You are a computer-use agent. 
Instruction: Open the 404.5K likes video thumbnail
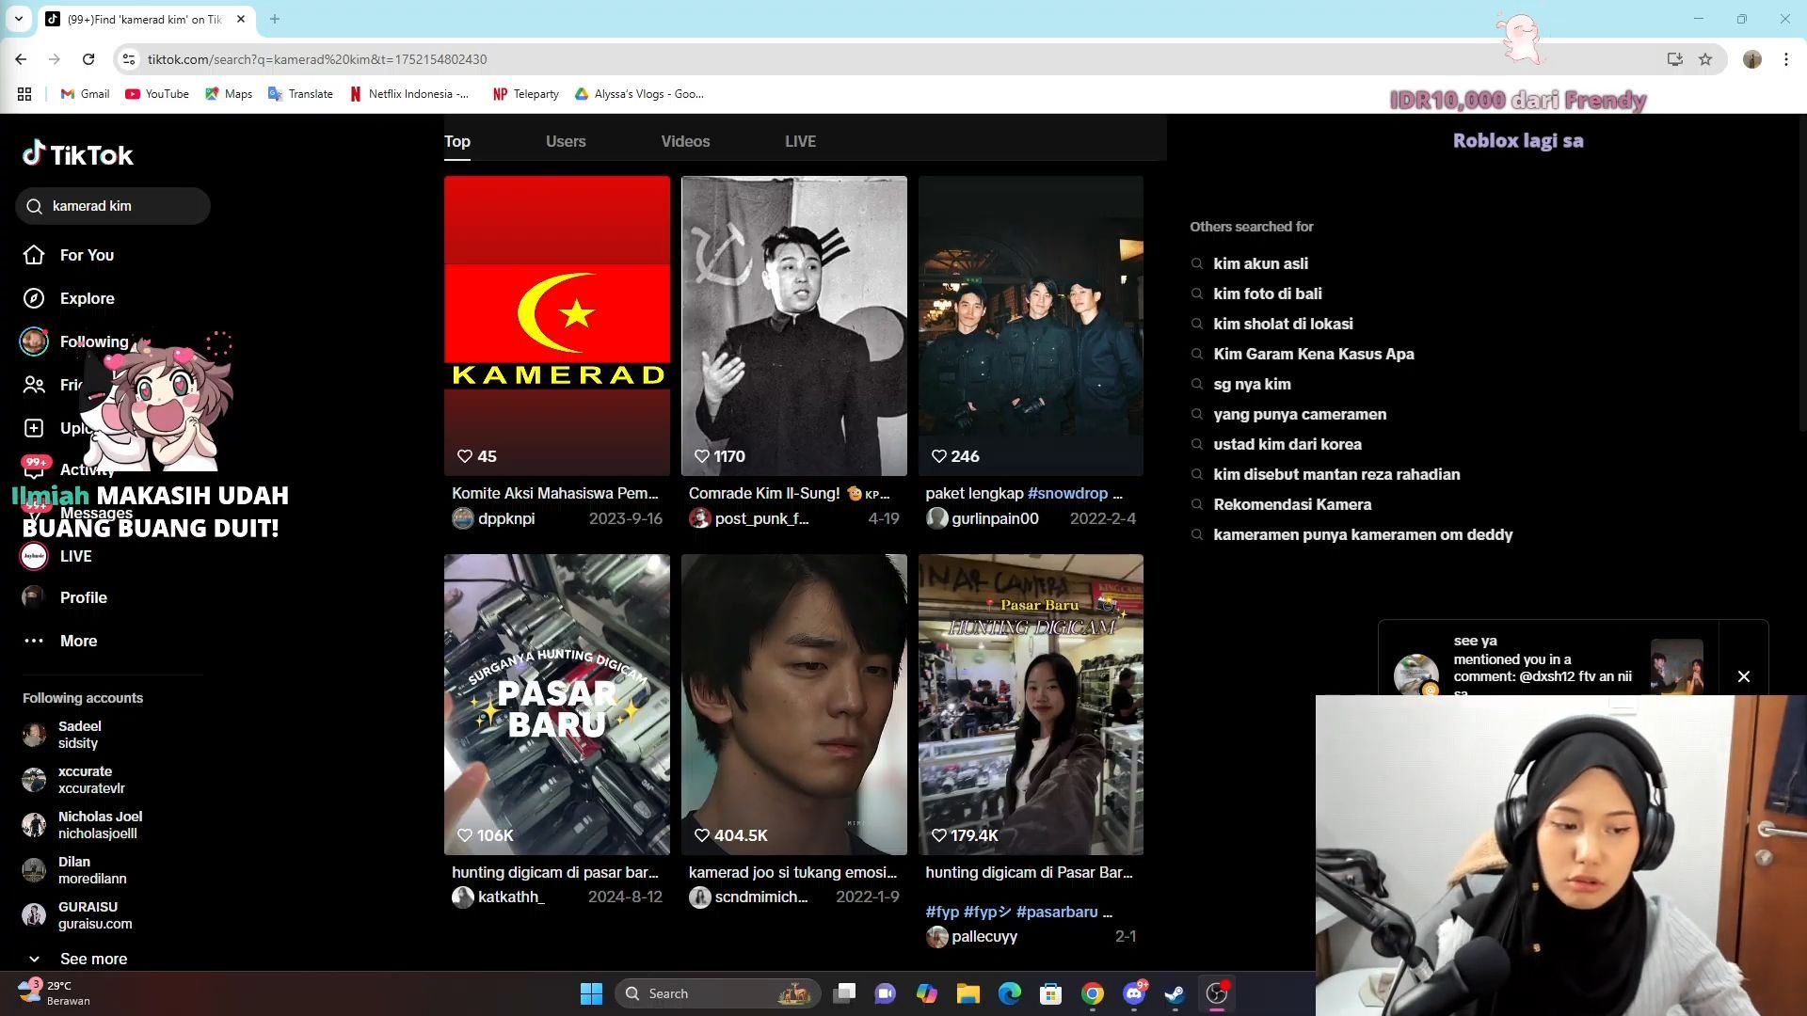[794, 704]
